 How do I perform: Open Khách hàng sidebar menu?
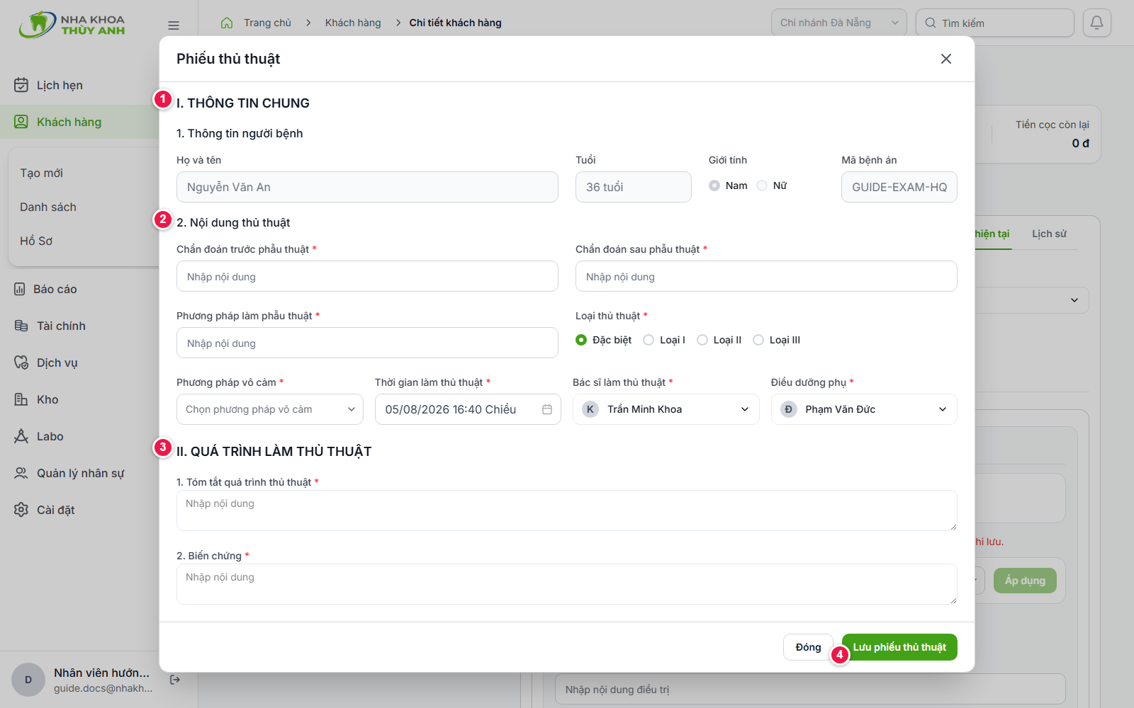click(79, 122)
